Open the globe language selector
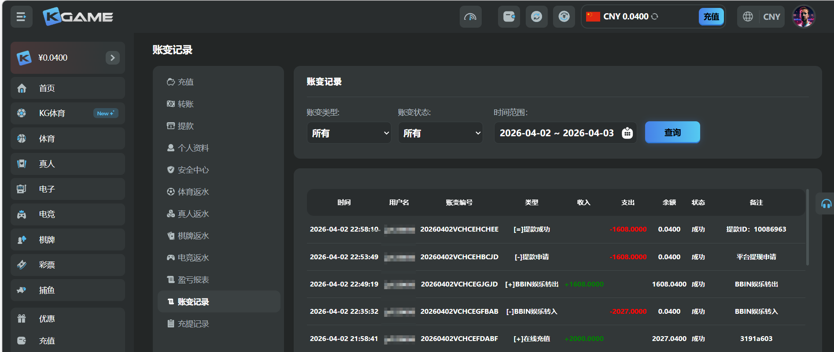 [748, 17]
